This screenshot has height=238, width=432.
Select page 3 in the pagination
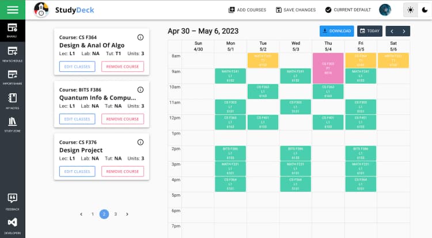coord(115,214)
